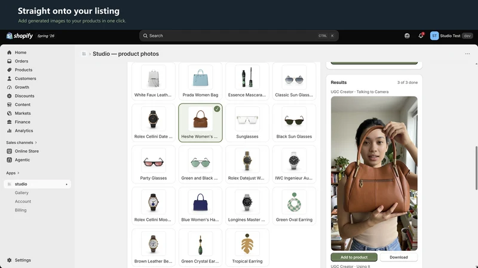Open Gallery under studio
This screenshot has height=268, width=478.
coord(22,192)
